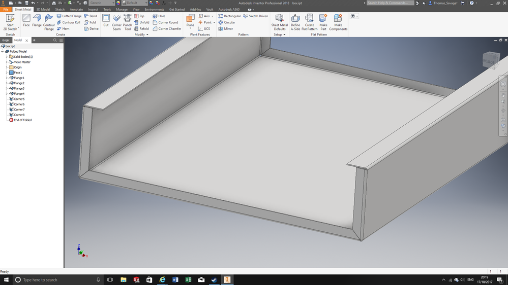Open the Point dropdown arrow
508x285 pixels.
click(x=214, y=23)
